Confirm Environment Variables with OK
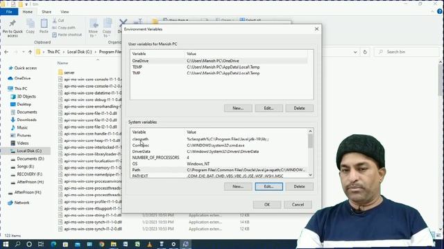 267,205
